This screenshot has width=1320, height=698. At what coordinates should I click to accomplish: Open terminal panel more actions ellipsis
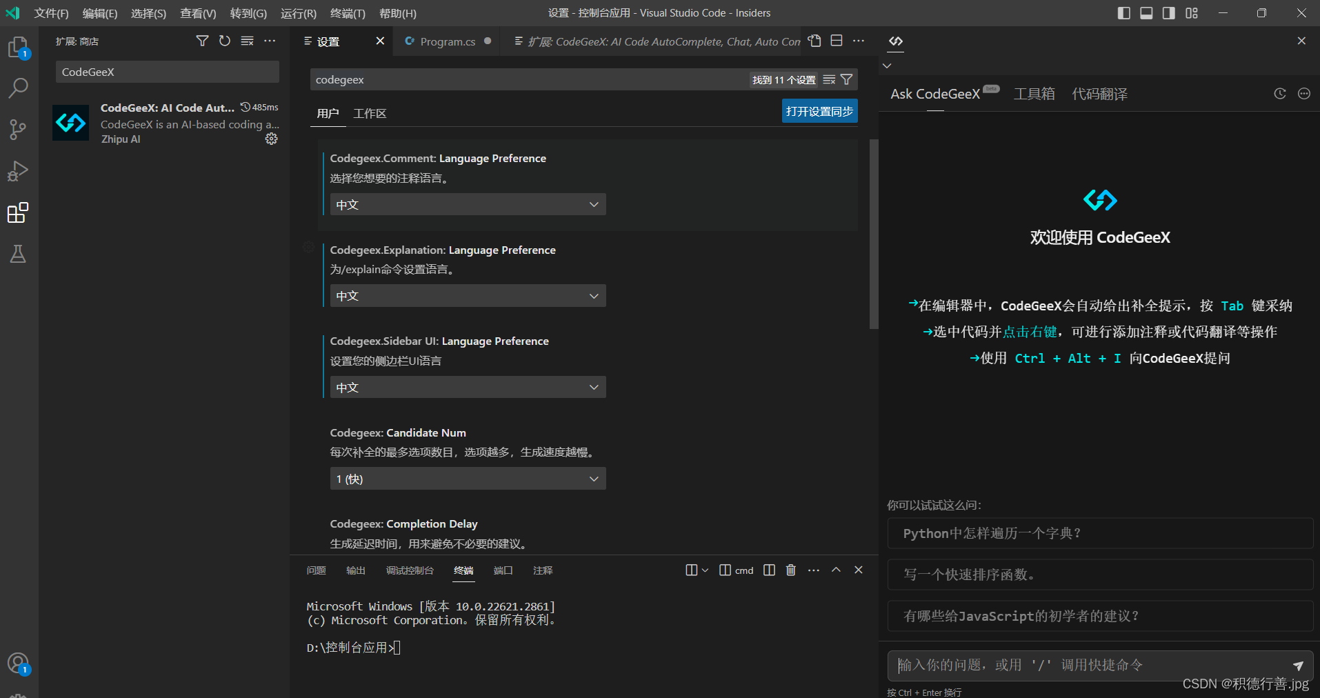tap(814, 570)
